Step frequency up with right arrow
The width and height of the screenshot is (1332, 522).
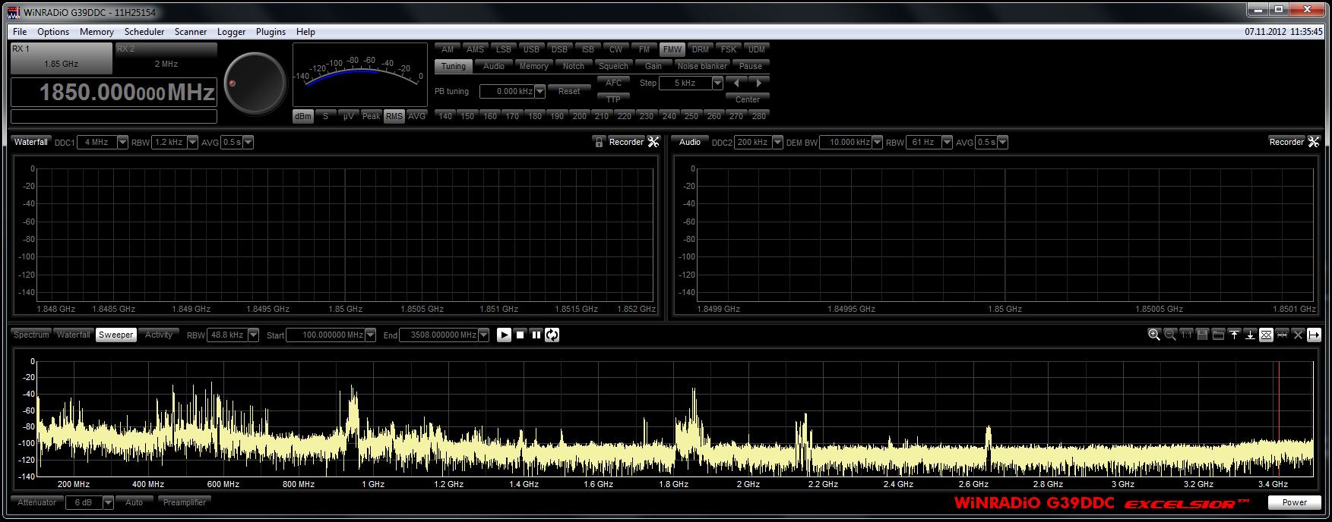[x=759, y=83]
